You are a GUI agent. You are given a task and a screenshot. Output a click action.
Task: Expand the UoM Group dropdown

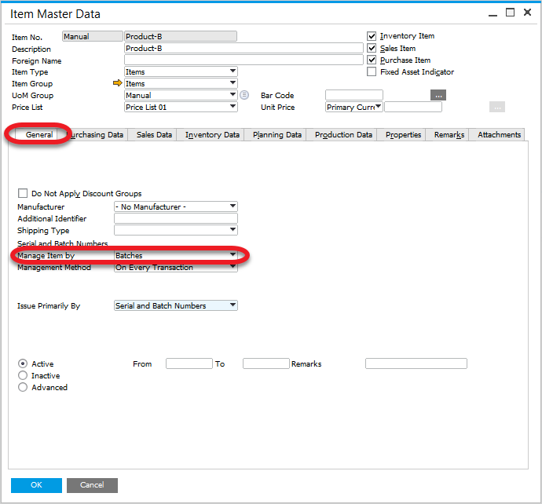coord(233,95)
